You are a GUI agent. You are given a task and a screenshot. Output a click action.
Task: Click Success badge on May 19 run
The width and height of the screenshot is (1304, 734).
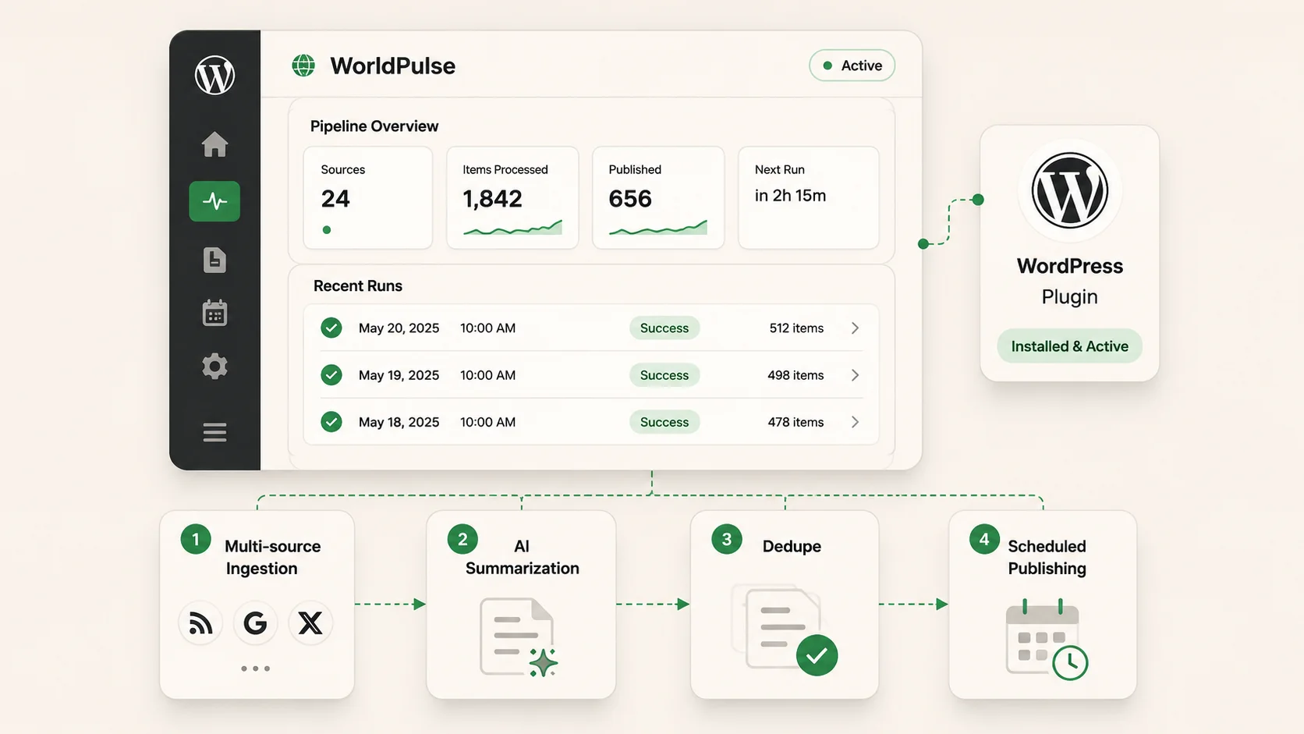click(664, 375)
